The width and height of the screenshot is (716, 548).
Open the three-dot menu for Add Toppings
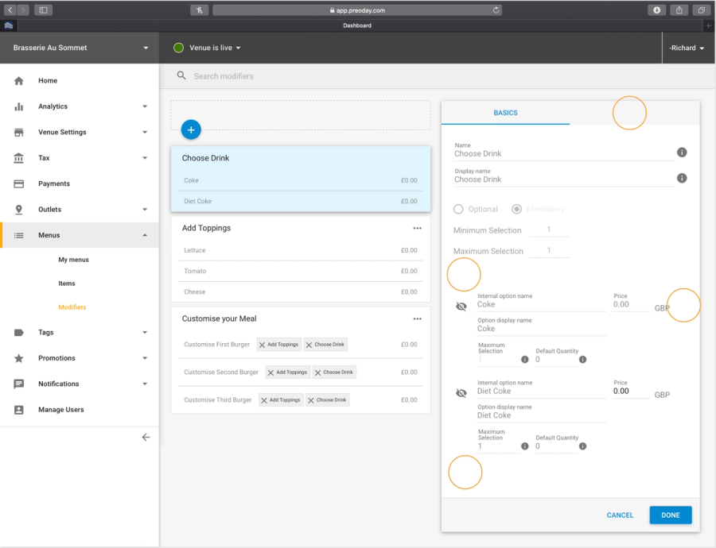coord(417,228)
